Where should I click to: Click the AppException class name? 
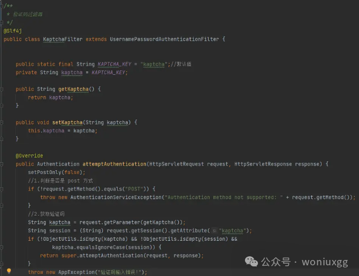coord(77,272)
